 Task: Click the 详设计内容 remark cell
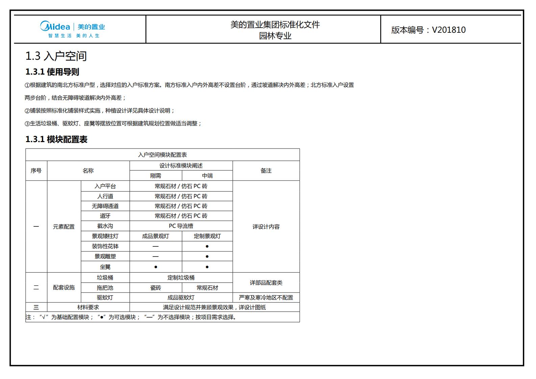click(266, 227)
